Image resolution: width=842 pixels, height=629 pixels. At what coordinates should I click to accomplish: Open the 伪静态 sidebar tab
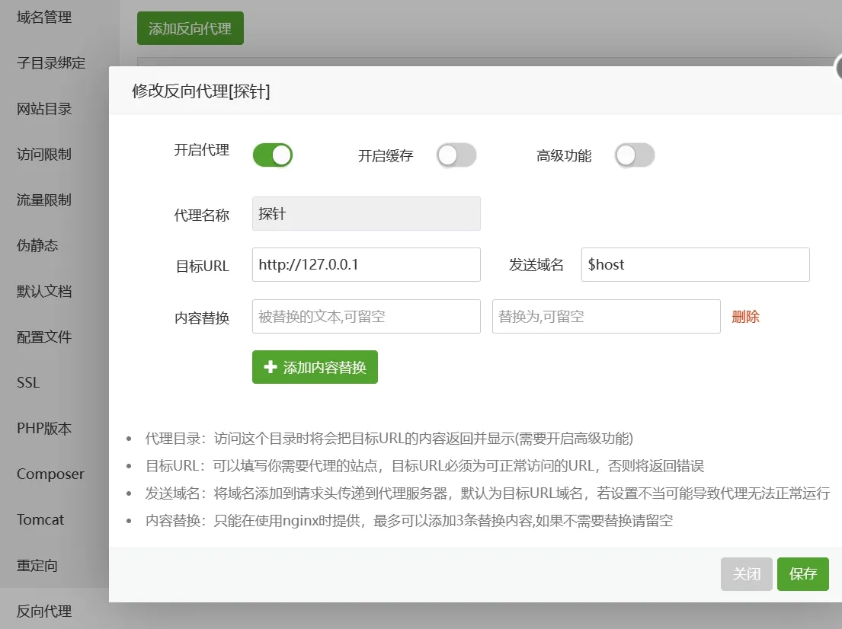tap(37, 246)
